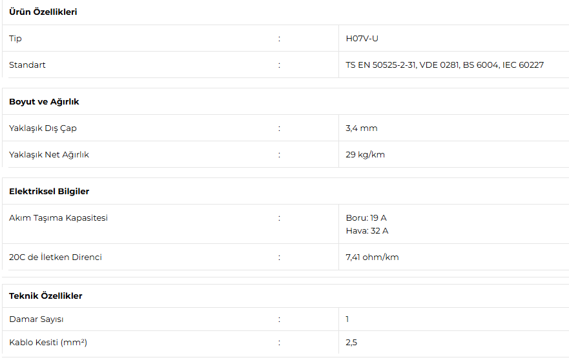Click the Ürün Özellikleri section header
The image size is (569, 362).
[x=43, y=12]
